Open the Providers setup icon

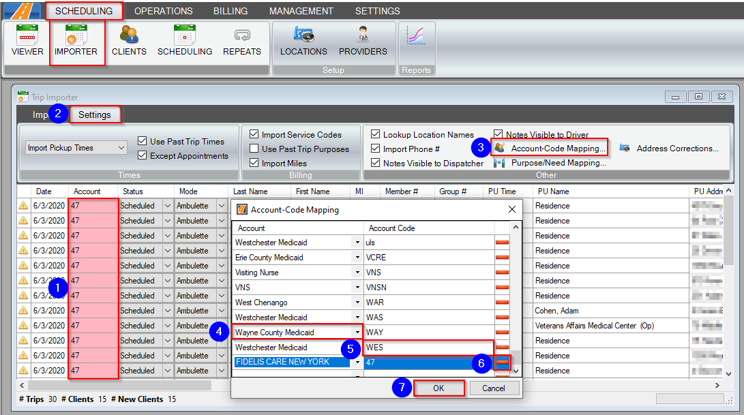pyautogui.click(x=363, y=41)
